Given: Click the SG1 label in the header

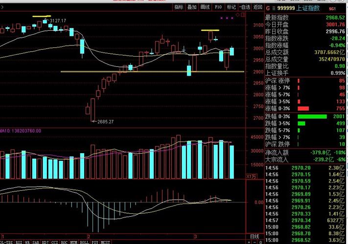Looking at the screenshot, I should [x=332, y=9].
